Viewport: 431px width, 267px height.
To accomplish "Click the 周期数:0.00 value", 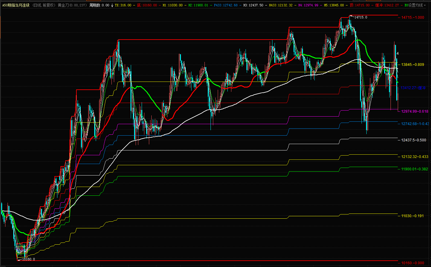I will tap(99, 5).
